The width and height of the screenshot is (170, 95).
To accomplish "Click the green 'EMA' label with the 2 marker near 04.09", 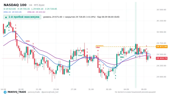I will click(x=122, y=57).
